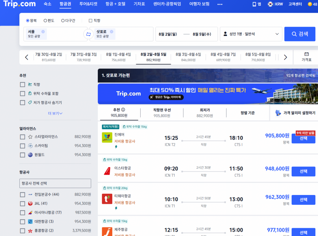Open the more menu (…) in navigation
Screen dimensions: 318x236
220,4
